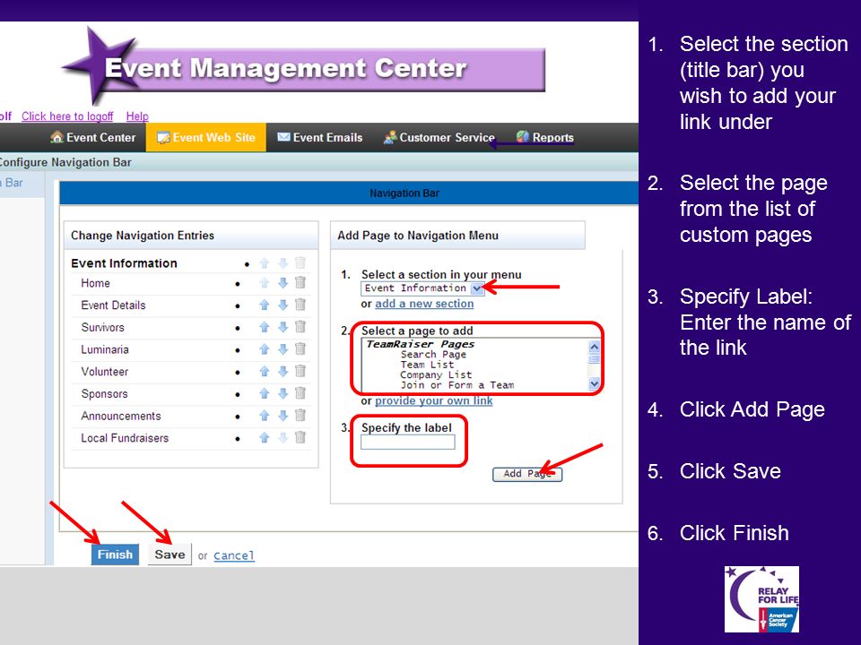This screenshot has height=645, width=861.
Task: Move Event Details entry down
Action: [283, 305]
